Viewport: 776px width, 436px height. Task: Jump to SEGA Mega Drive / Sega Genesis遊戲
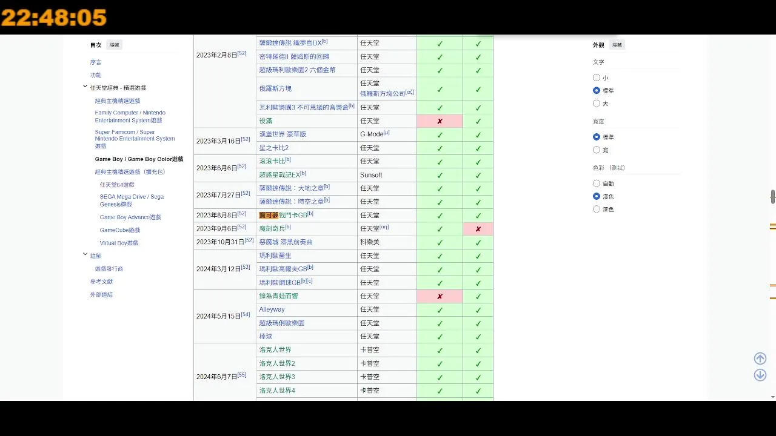(132, 200)
